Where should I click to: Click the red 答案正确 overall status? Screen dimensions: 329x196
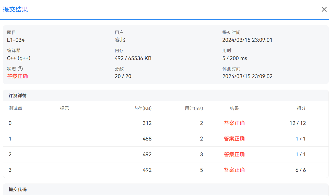17,76
